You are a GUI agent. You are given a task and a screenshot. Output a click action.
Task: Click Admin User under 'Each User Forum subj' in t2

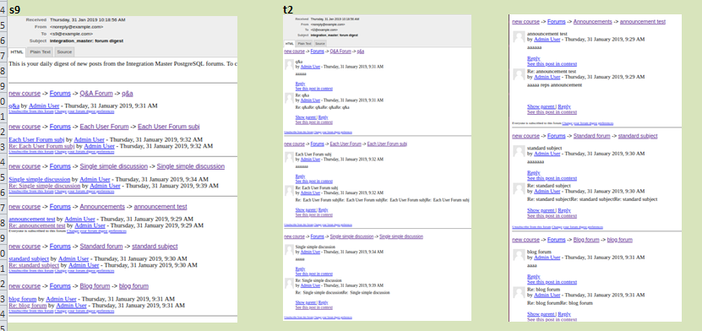point(310,160)
